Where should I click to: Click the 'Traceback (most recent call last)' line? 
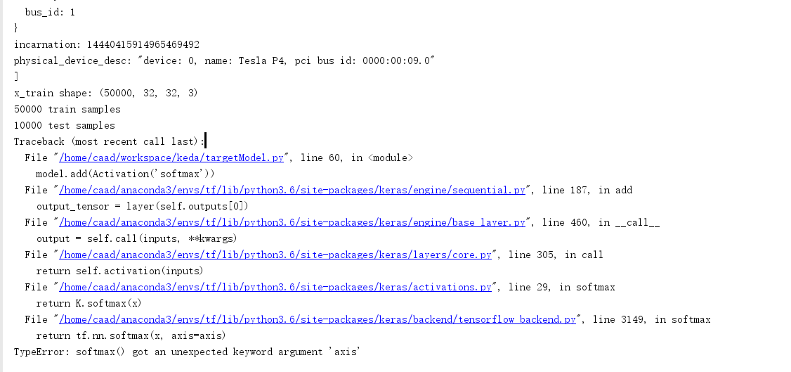coord(109,142)
